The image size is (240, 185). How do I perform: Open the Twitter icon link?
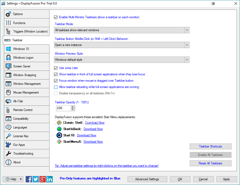click(x=36, y=179)
